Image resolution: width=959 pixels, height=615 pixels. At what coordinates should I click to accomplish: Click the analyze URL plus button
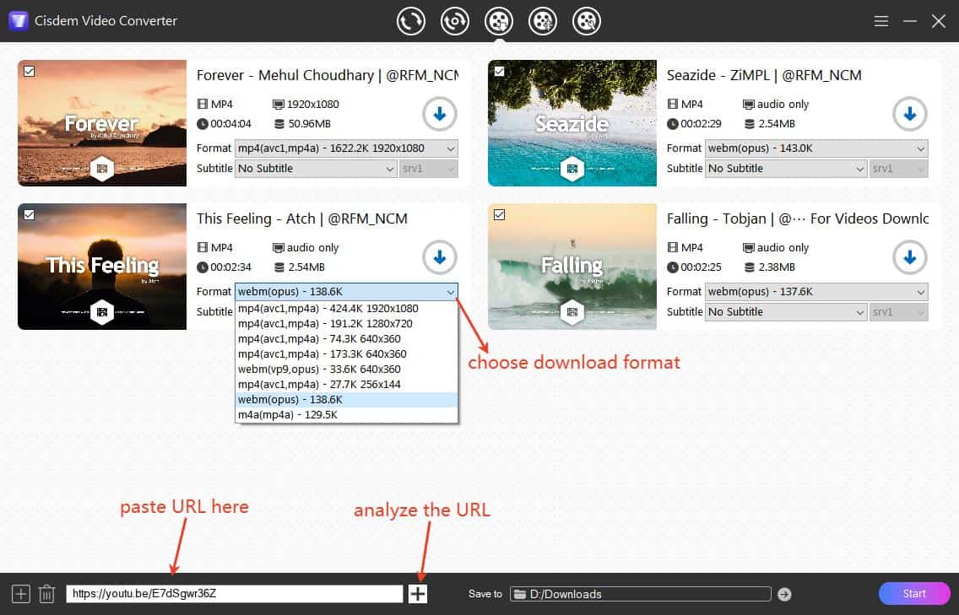tap(417, 593)
